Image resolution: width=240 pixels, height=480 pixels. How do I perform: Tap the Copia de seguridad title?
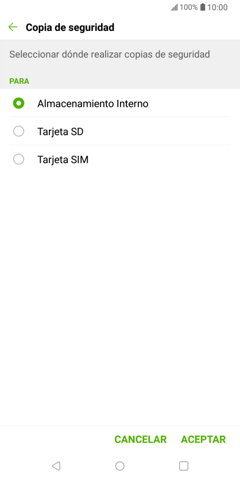(x=70, y=27)
